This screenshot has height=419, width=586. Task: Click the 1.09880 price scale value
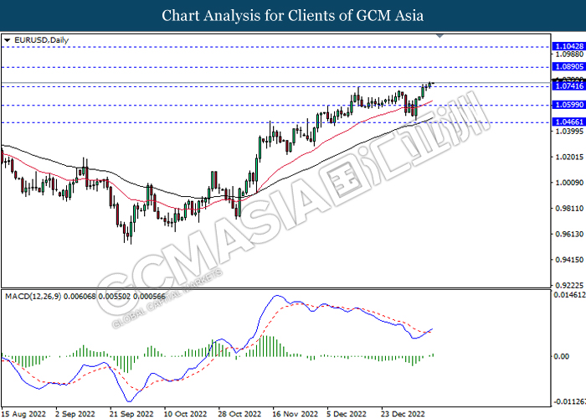tap(569, 54)
